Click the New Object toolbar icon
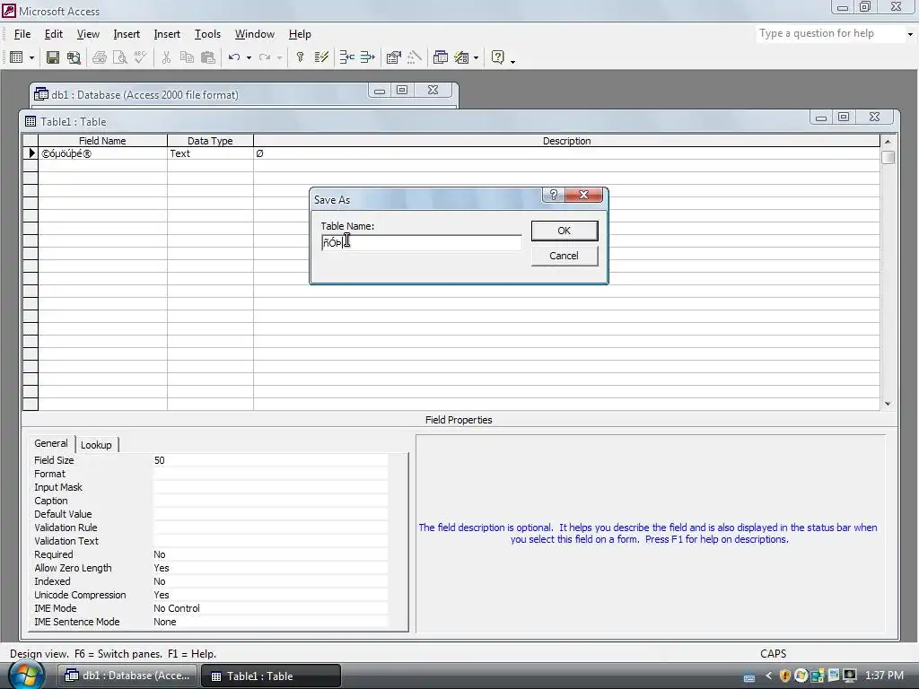919x689 pixels. click(462, 57)
